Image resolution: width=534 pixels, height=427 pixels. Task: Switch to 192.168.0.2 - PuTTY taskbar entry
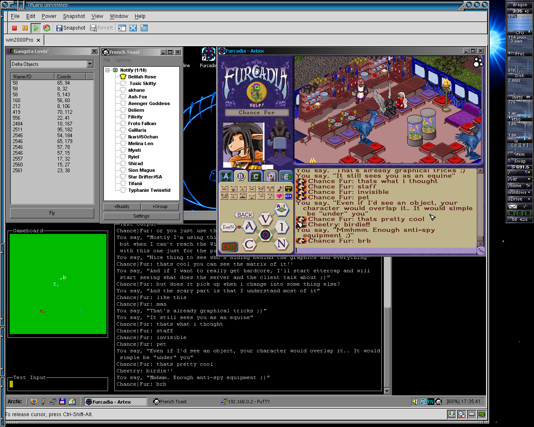click(x=245, y=402)
